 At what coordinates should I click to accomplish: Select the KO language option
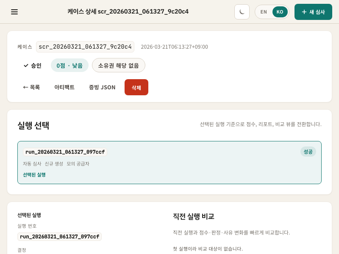coord(280,12)
